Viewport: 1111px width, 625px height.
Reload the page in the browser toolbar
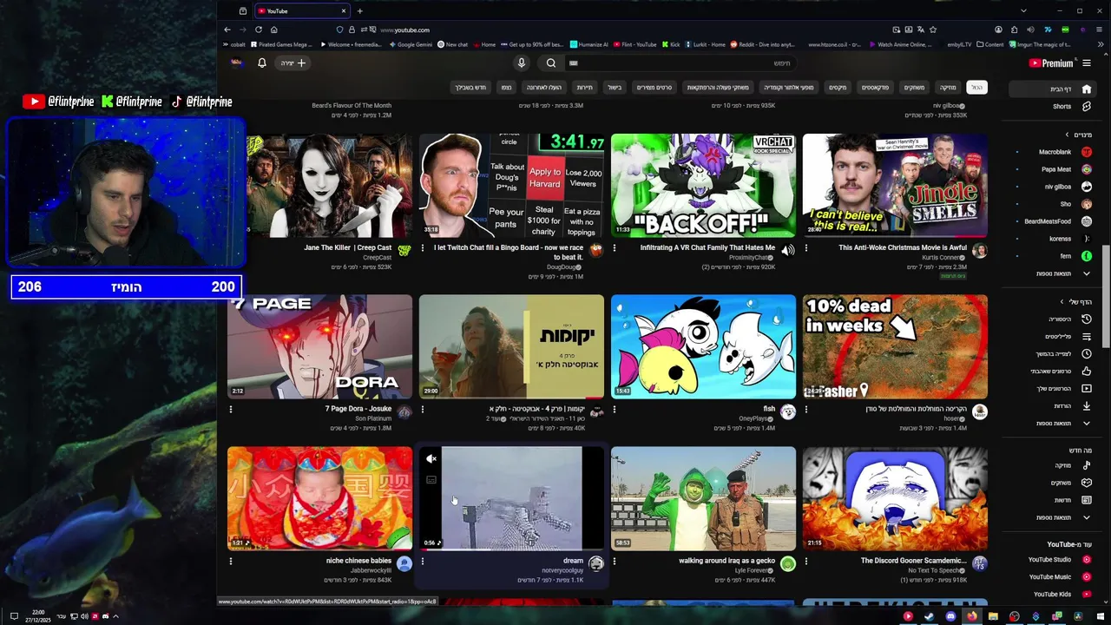[258, 30]
